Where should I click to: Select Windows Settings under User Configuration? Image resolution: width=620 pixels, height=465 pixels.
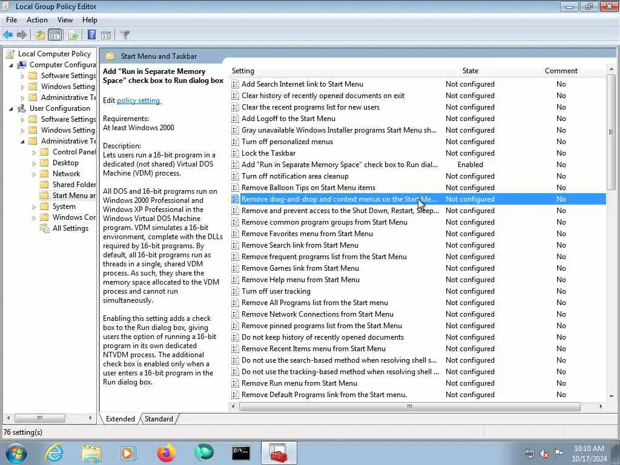(x=68, y=130)
